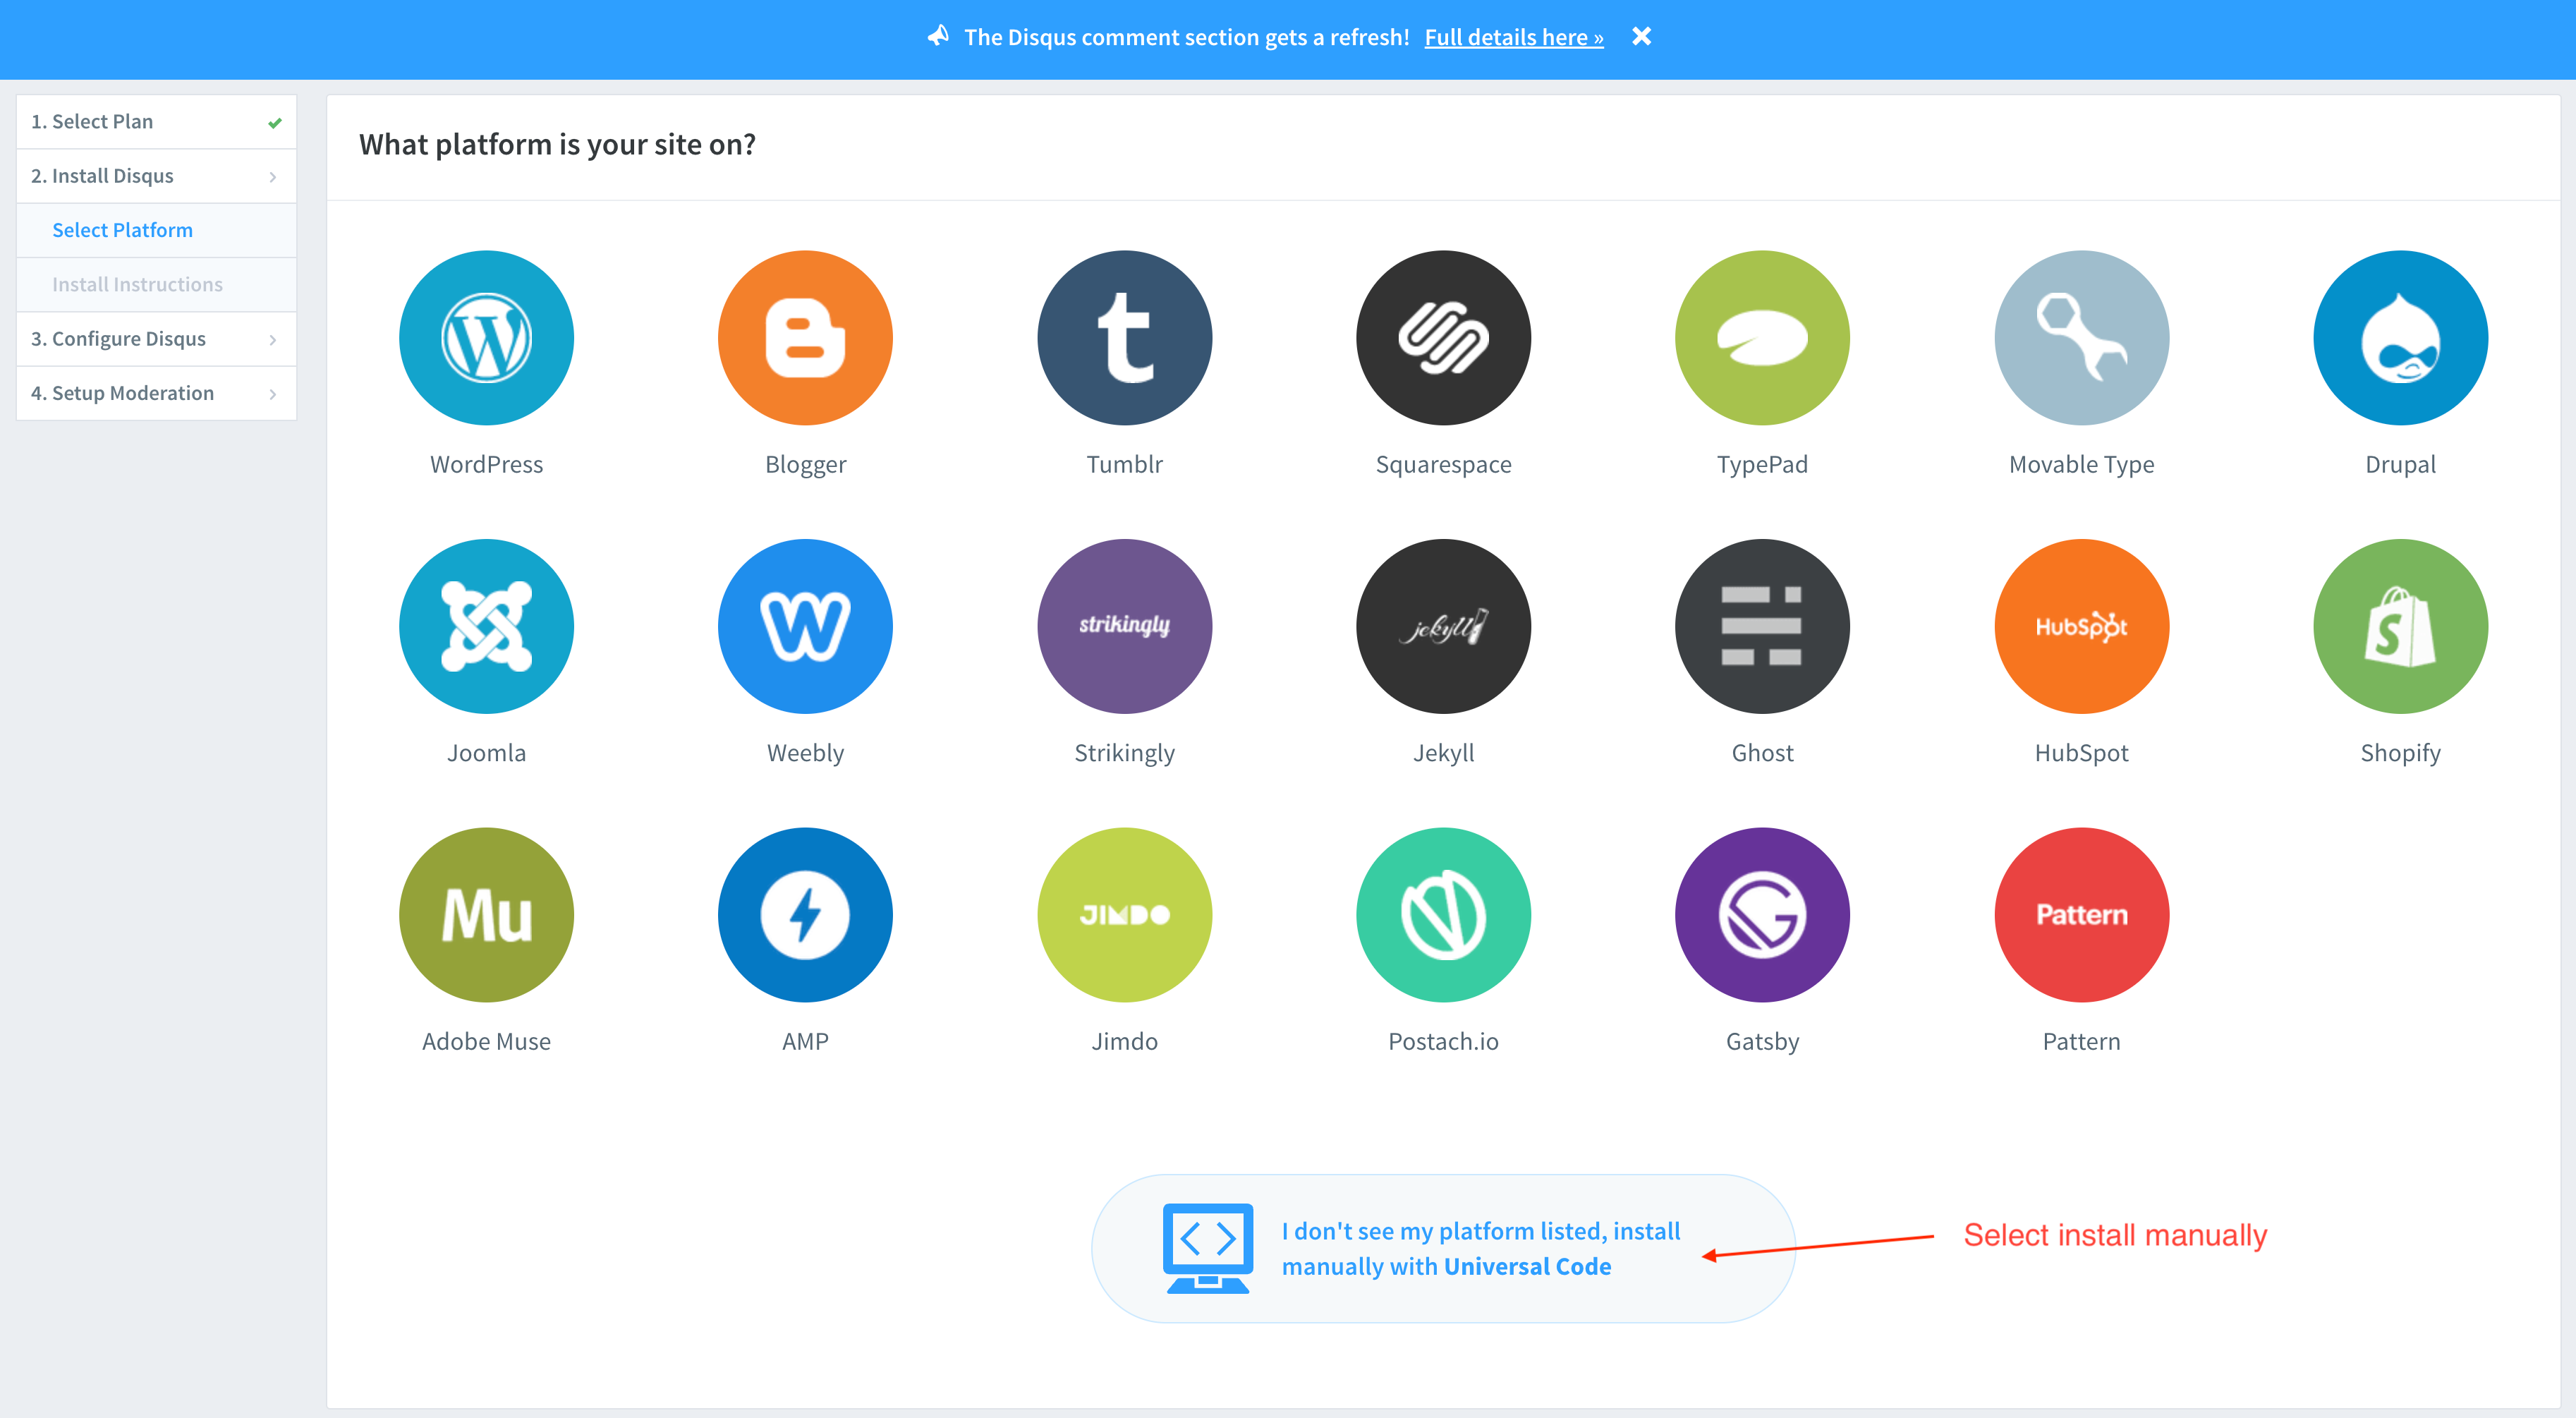Pick the Tumblr platform icon
This screenshot has width=2576, height=1418.
1124,338
